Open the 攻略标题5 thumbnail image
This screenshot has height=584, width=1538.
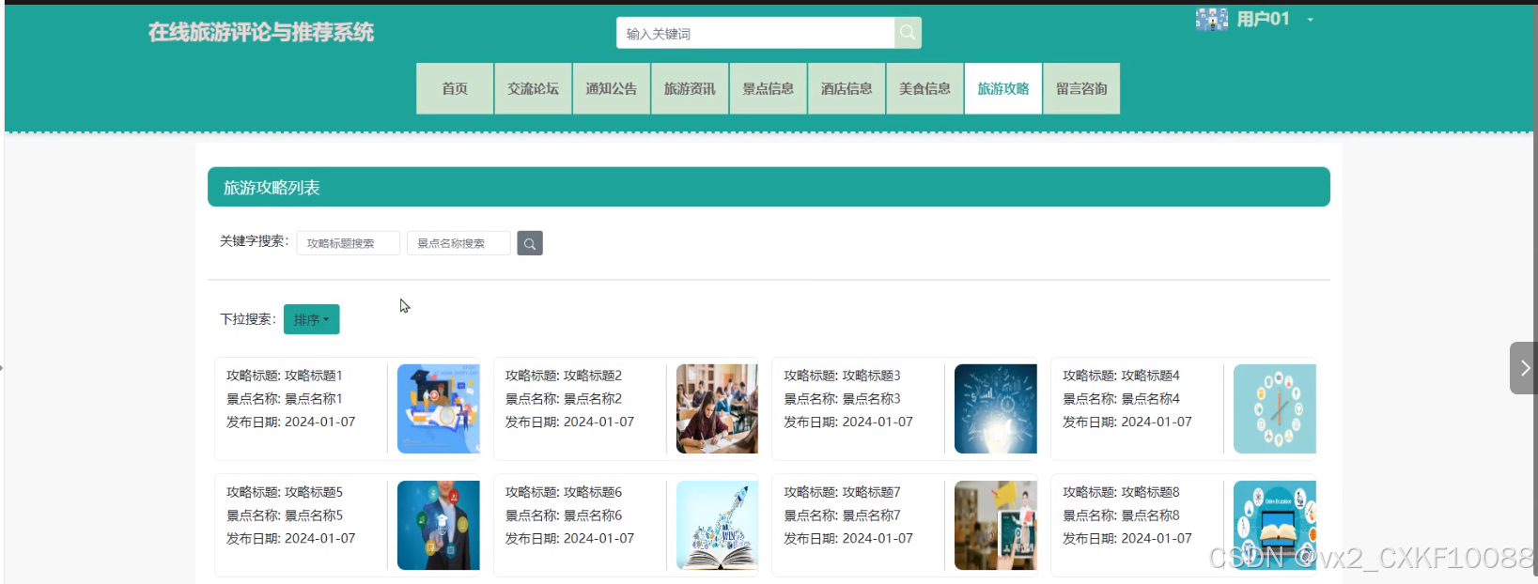(439, 525)
